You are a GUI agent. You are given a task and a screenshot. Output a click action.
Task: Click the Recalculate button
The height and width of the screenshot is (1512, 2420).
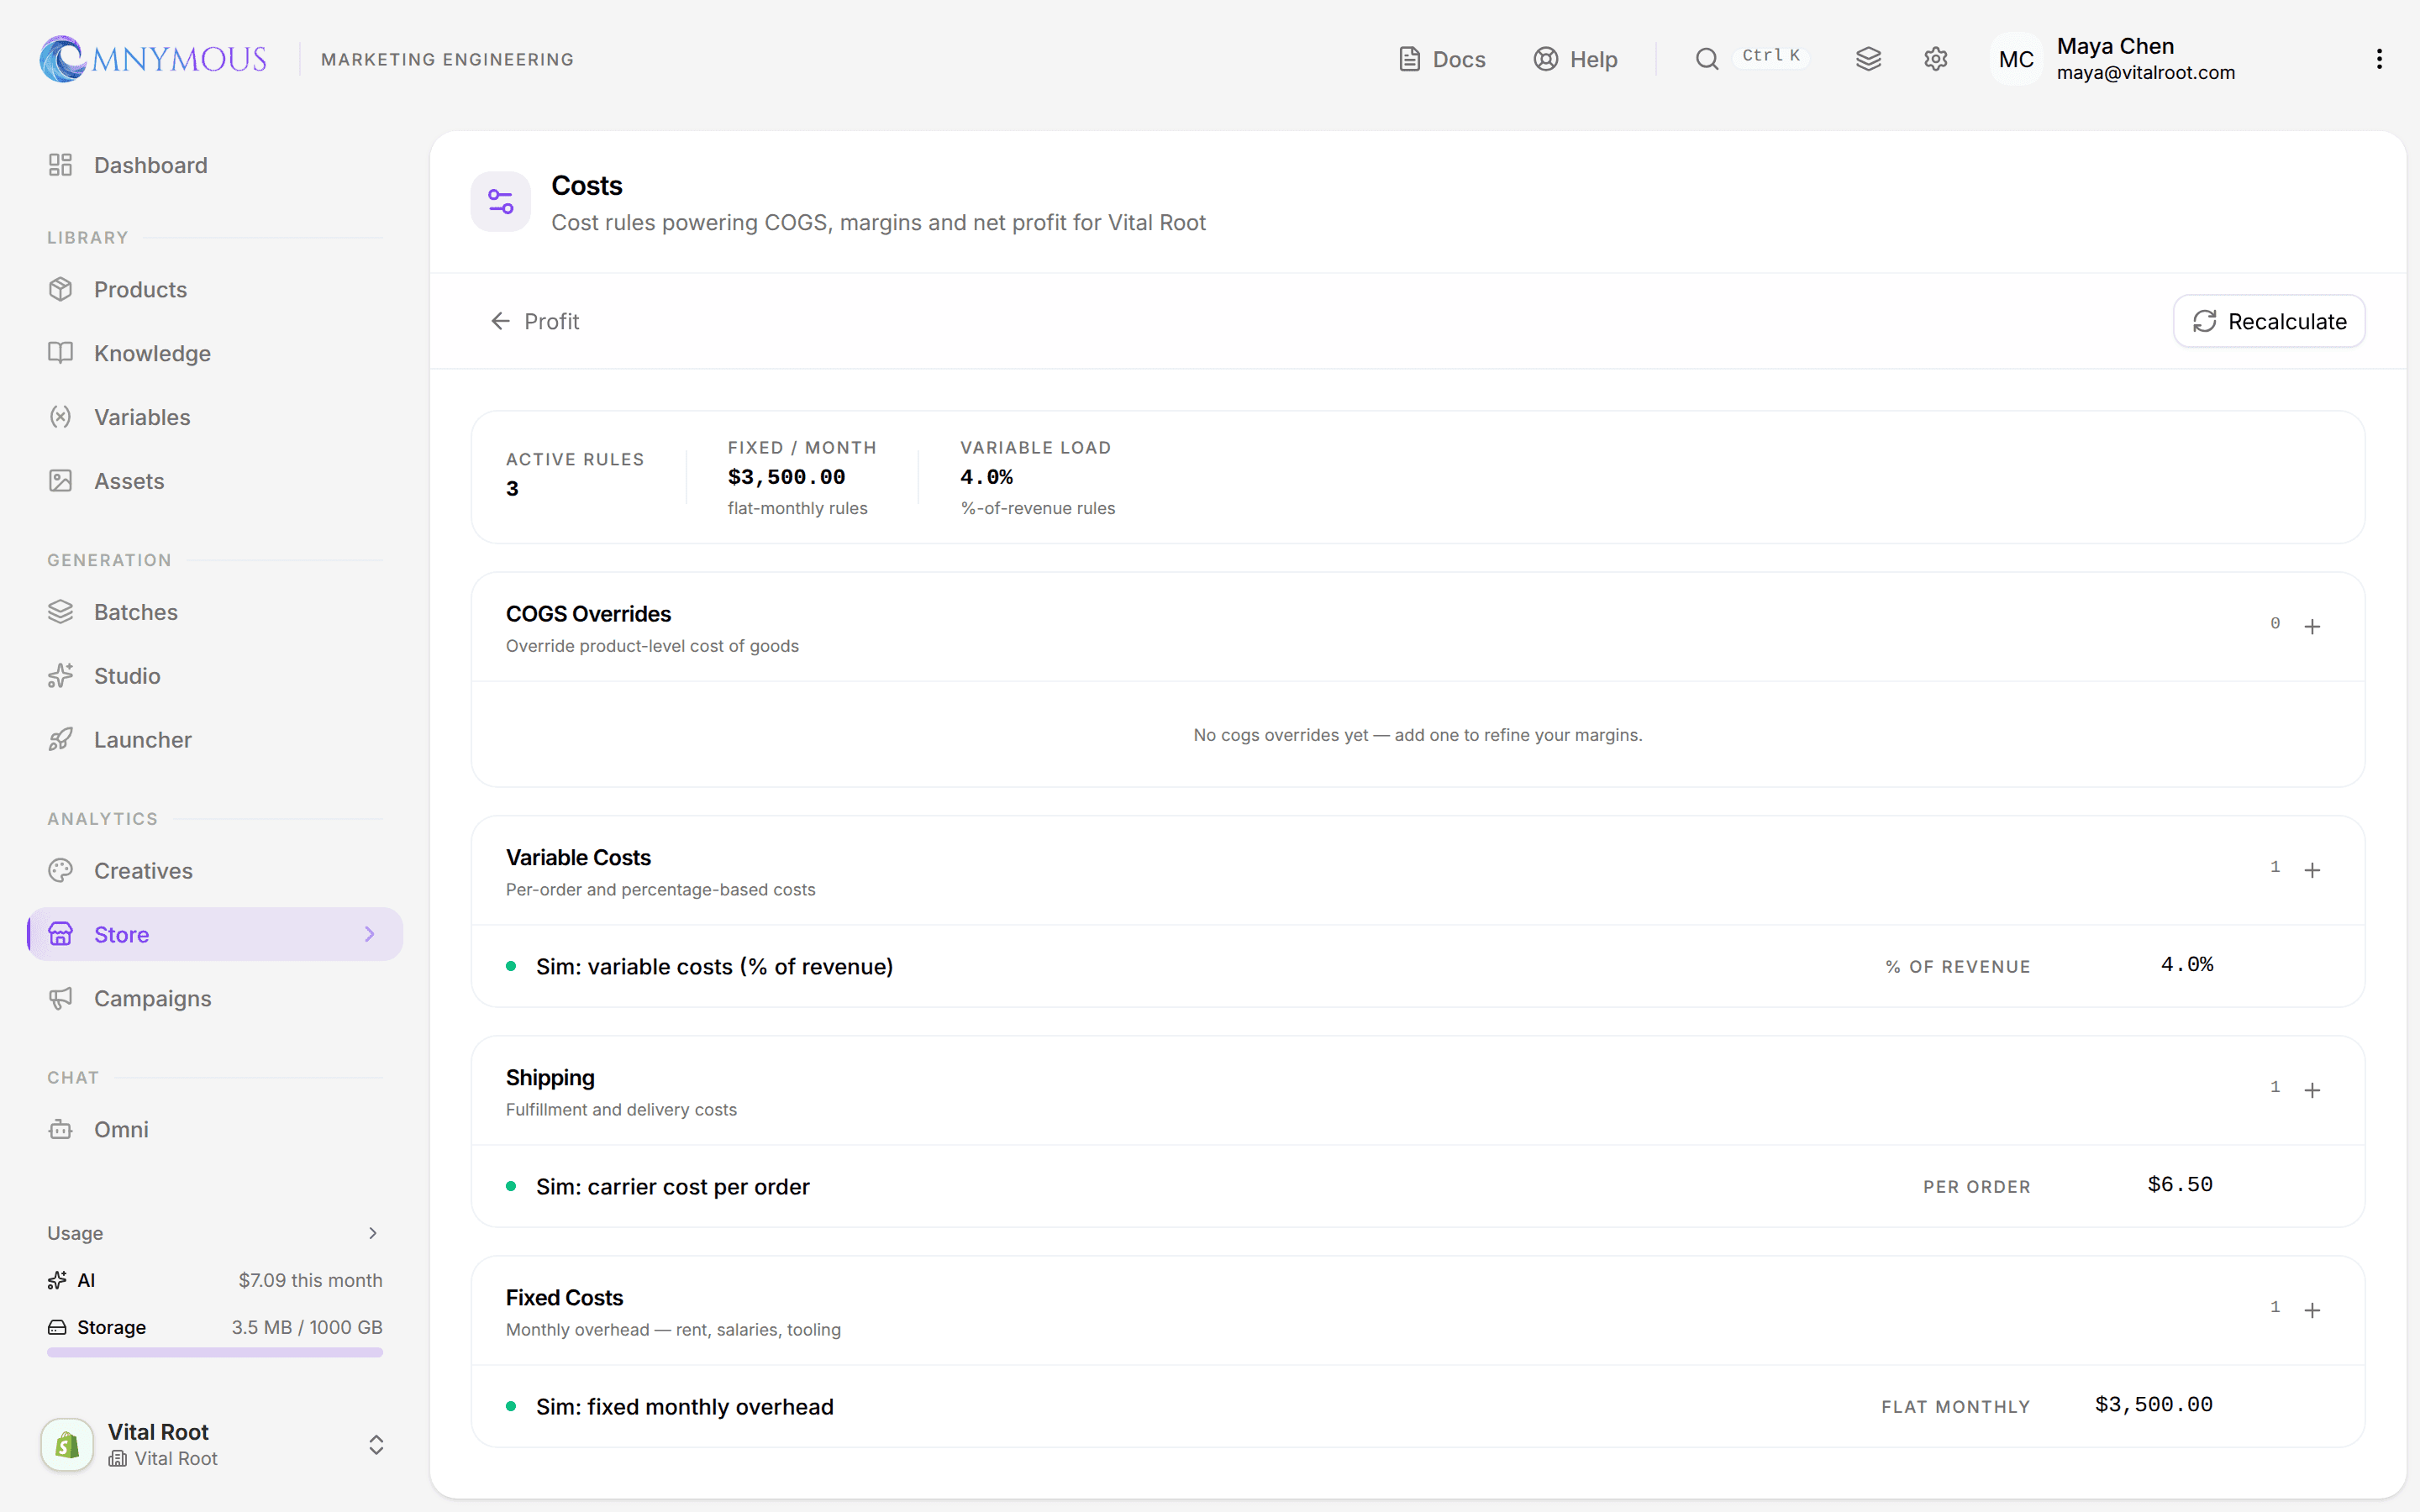pyautogui.click(x=2268, y=321)
